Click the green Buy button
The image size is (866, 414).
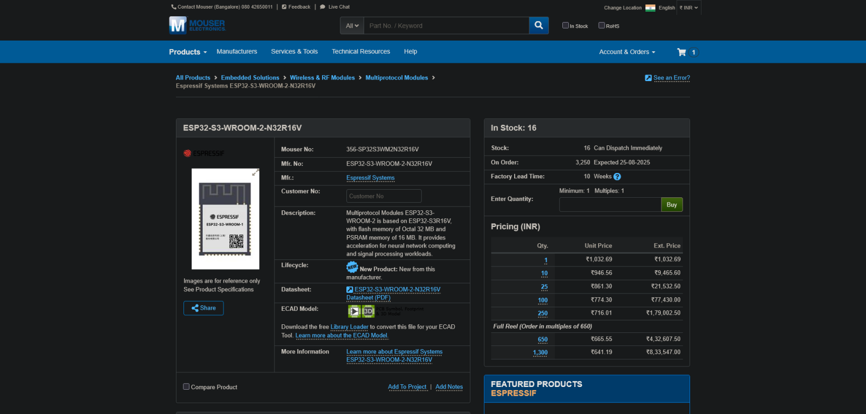point(672,205)
